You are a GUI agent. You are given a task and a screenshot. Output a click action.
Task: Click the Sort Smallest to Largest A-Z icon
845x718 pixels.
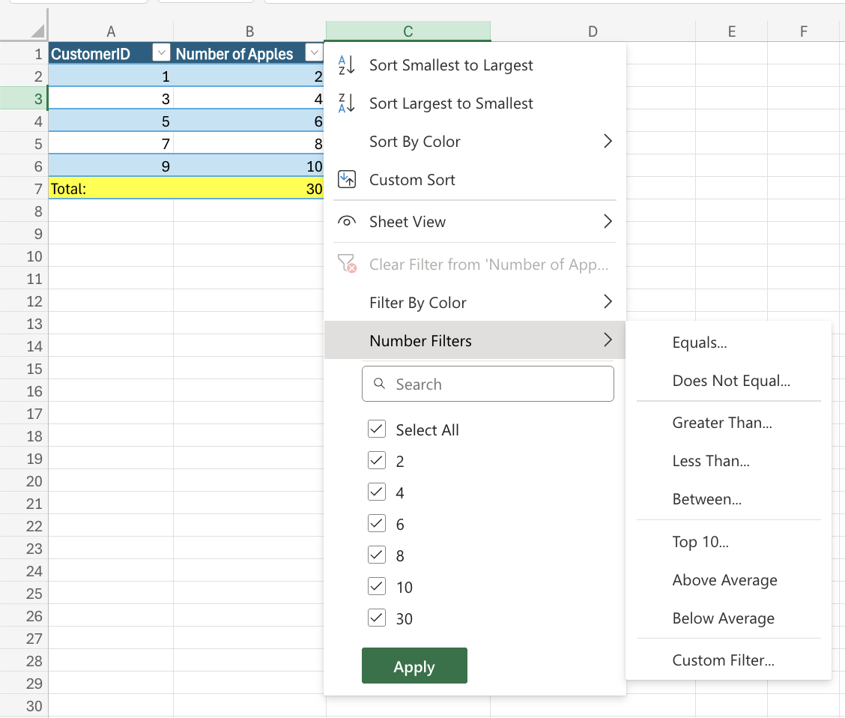346,65
